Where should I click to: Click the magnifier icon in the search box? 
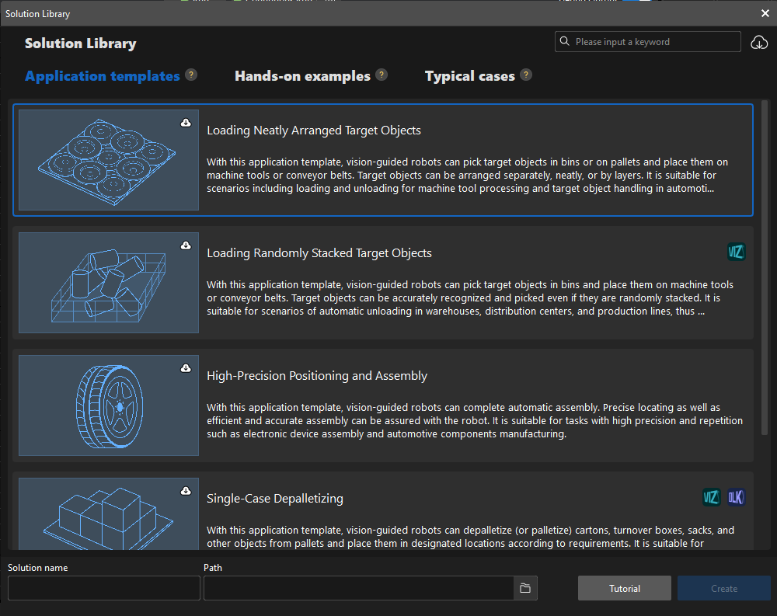[566, 41]
